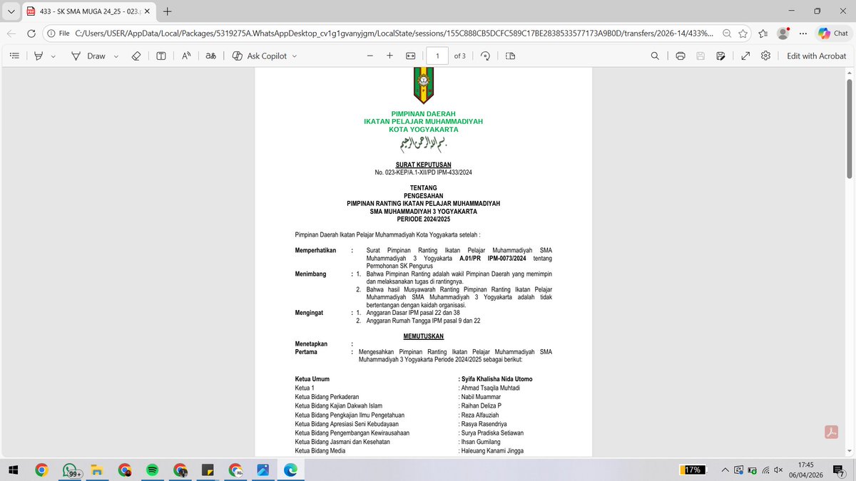Zoom in with the plus button
The height and width of the screenshot is (481, 856).
click(x=390, y=56)
